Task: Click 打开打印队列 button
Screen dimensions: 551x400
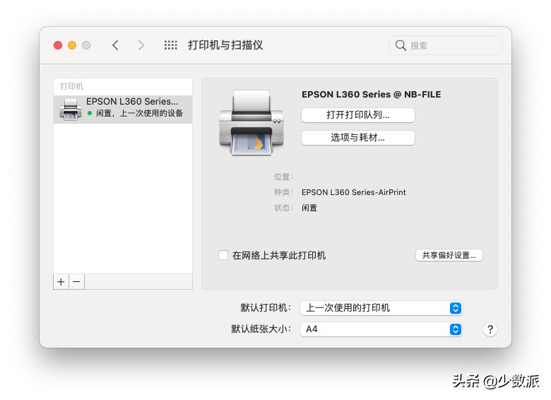Action: pos(358,115)
